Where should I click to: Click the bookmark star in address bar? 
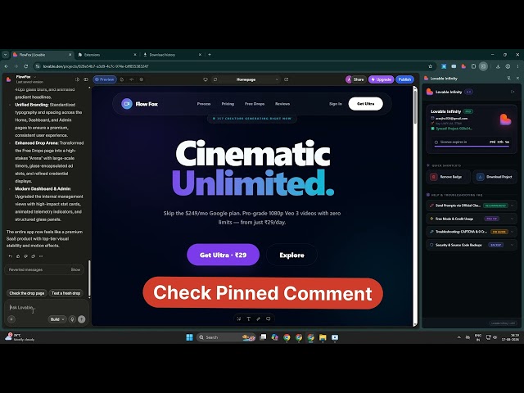[431, 66]
